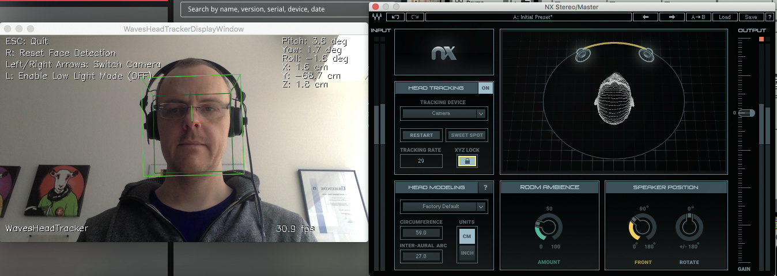Click the output Gain slider handle
Viewport: 777px width, 276px height.
[746, 113]
